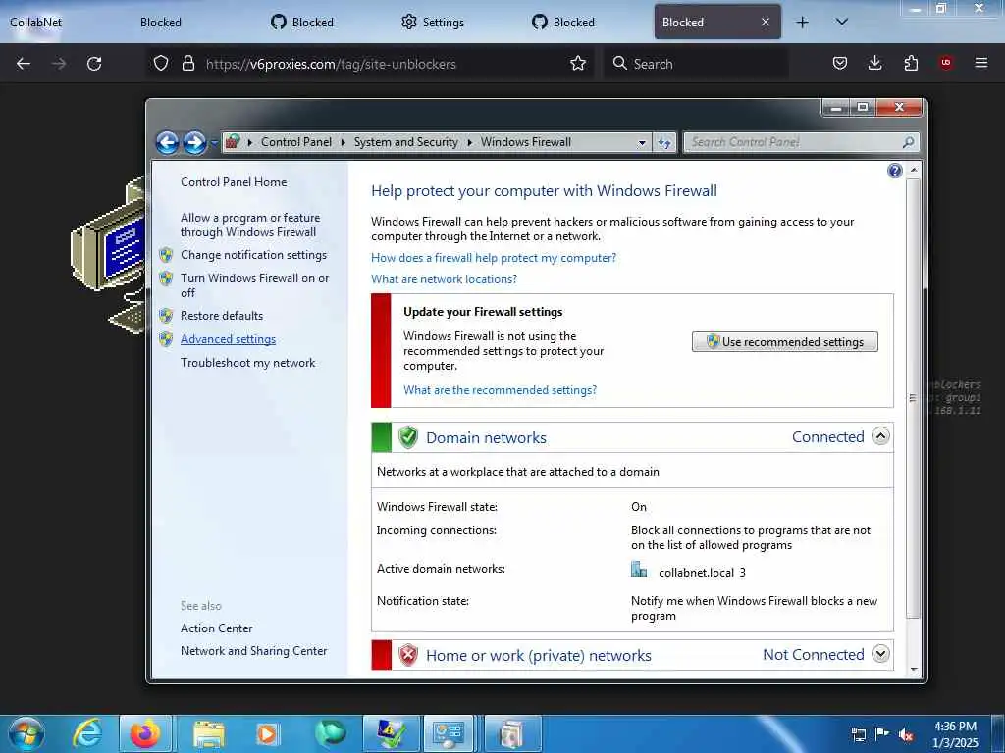Screen dimensions: 1005x753
Task: Open What are network locations link
Action: (x=444, y=279)
